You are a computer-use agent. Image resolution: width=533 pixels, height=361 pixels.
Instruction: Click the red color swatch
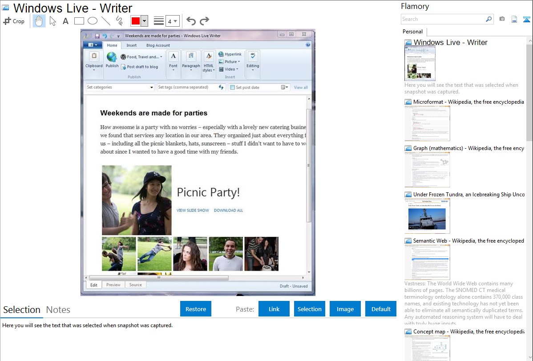136,21
